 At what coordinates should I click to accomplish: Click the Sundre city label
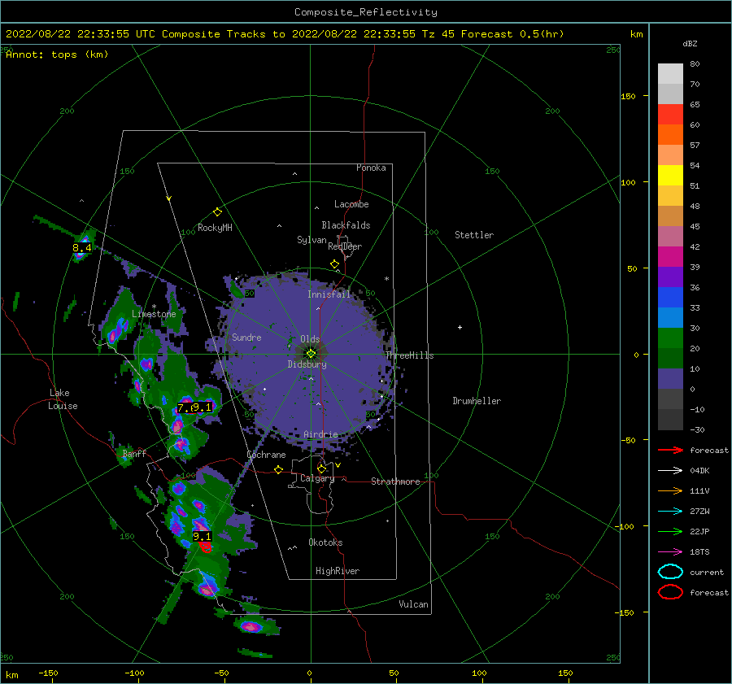246,337
